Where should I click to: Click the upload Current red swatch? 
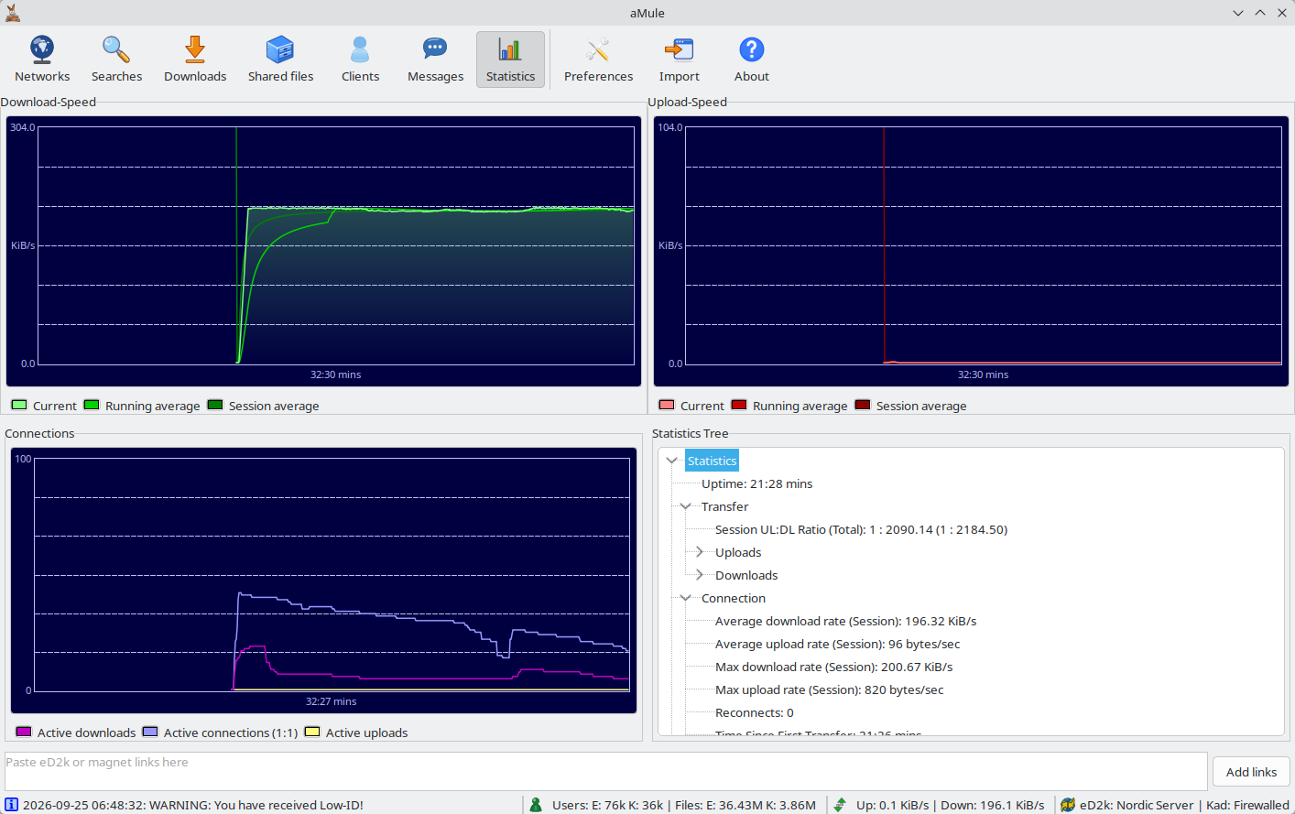(x=667, y=405)
